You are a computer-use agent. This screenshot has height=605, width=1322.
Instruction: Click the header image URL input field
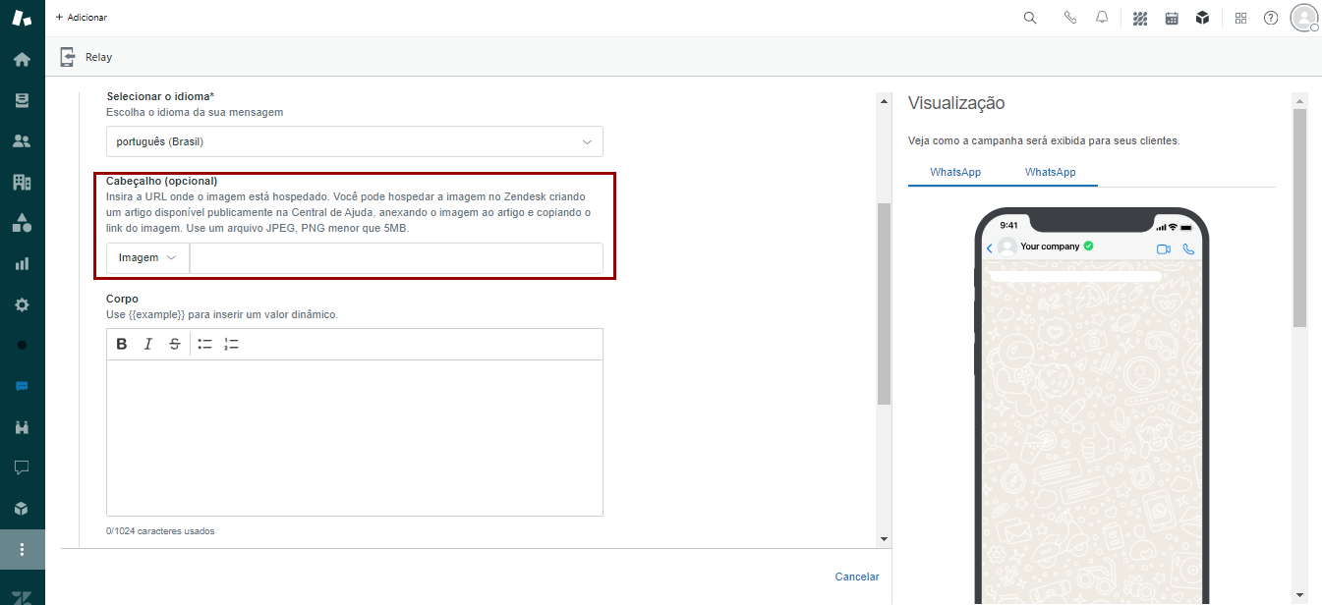pyautogui.click(x=395, y=258)
